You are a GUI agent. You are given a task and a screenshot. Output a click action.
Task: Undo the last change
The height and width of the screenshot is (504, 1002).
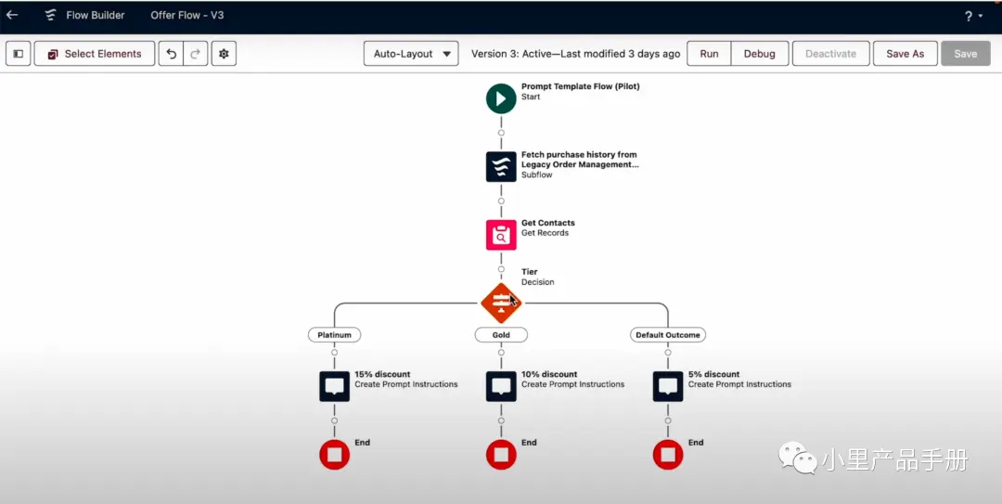coord(172,54)
